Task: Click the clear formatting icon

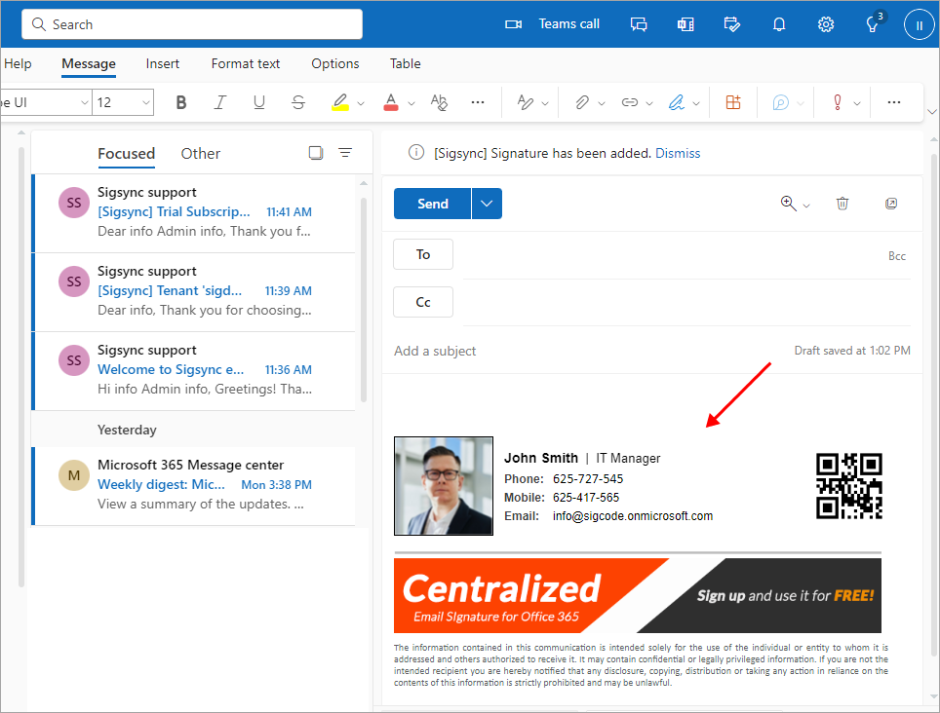Action: click(x=439, y=102)
